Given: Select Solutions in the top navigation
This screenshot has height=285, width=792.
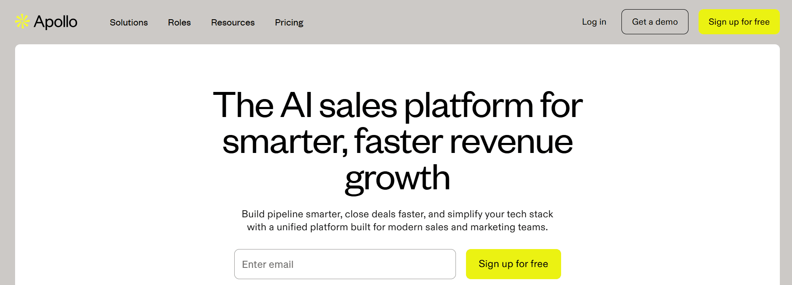Looking at the screenshot, I should (x=129, y=23).
